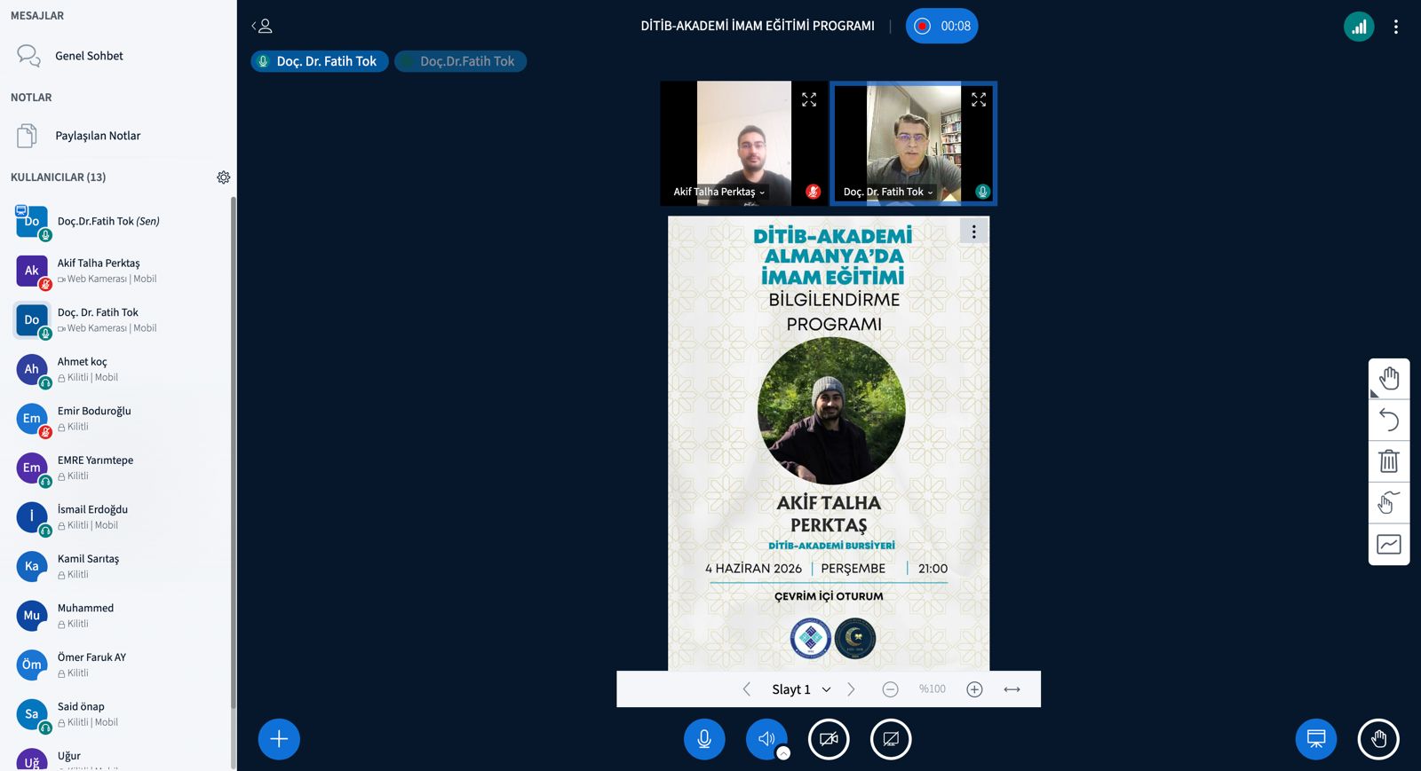Toggle the speaker audio button
Viewport: 1421px width, 771px height.
[766, 739]
